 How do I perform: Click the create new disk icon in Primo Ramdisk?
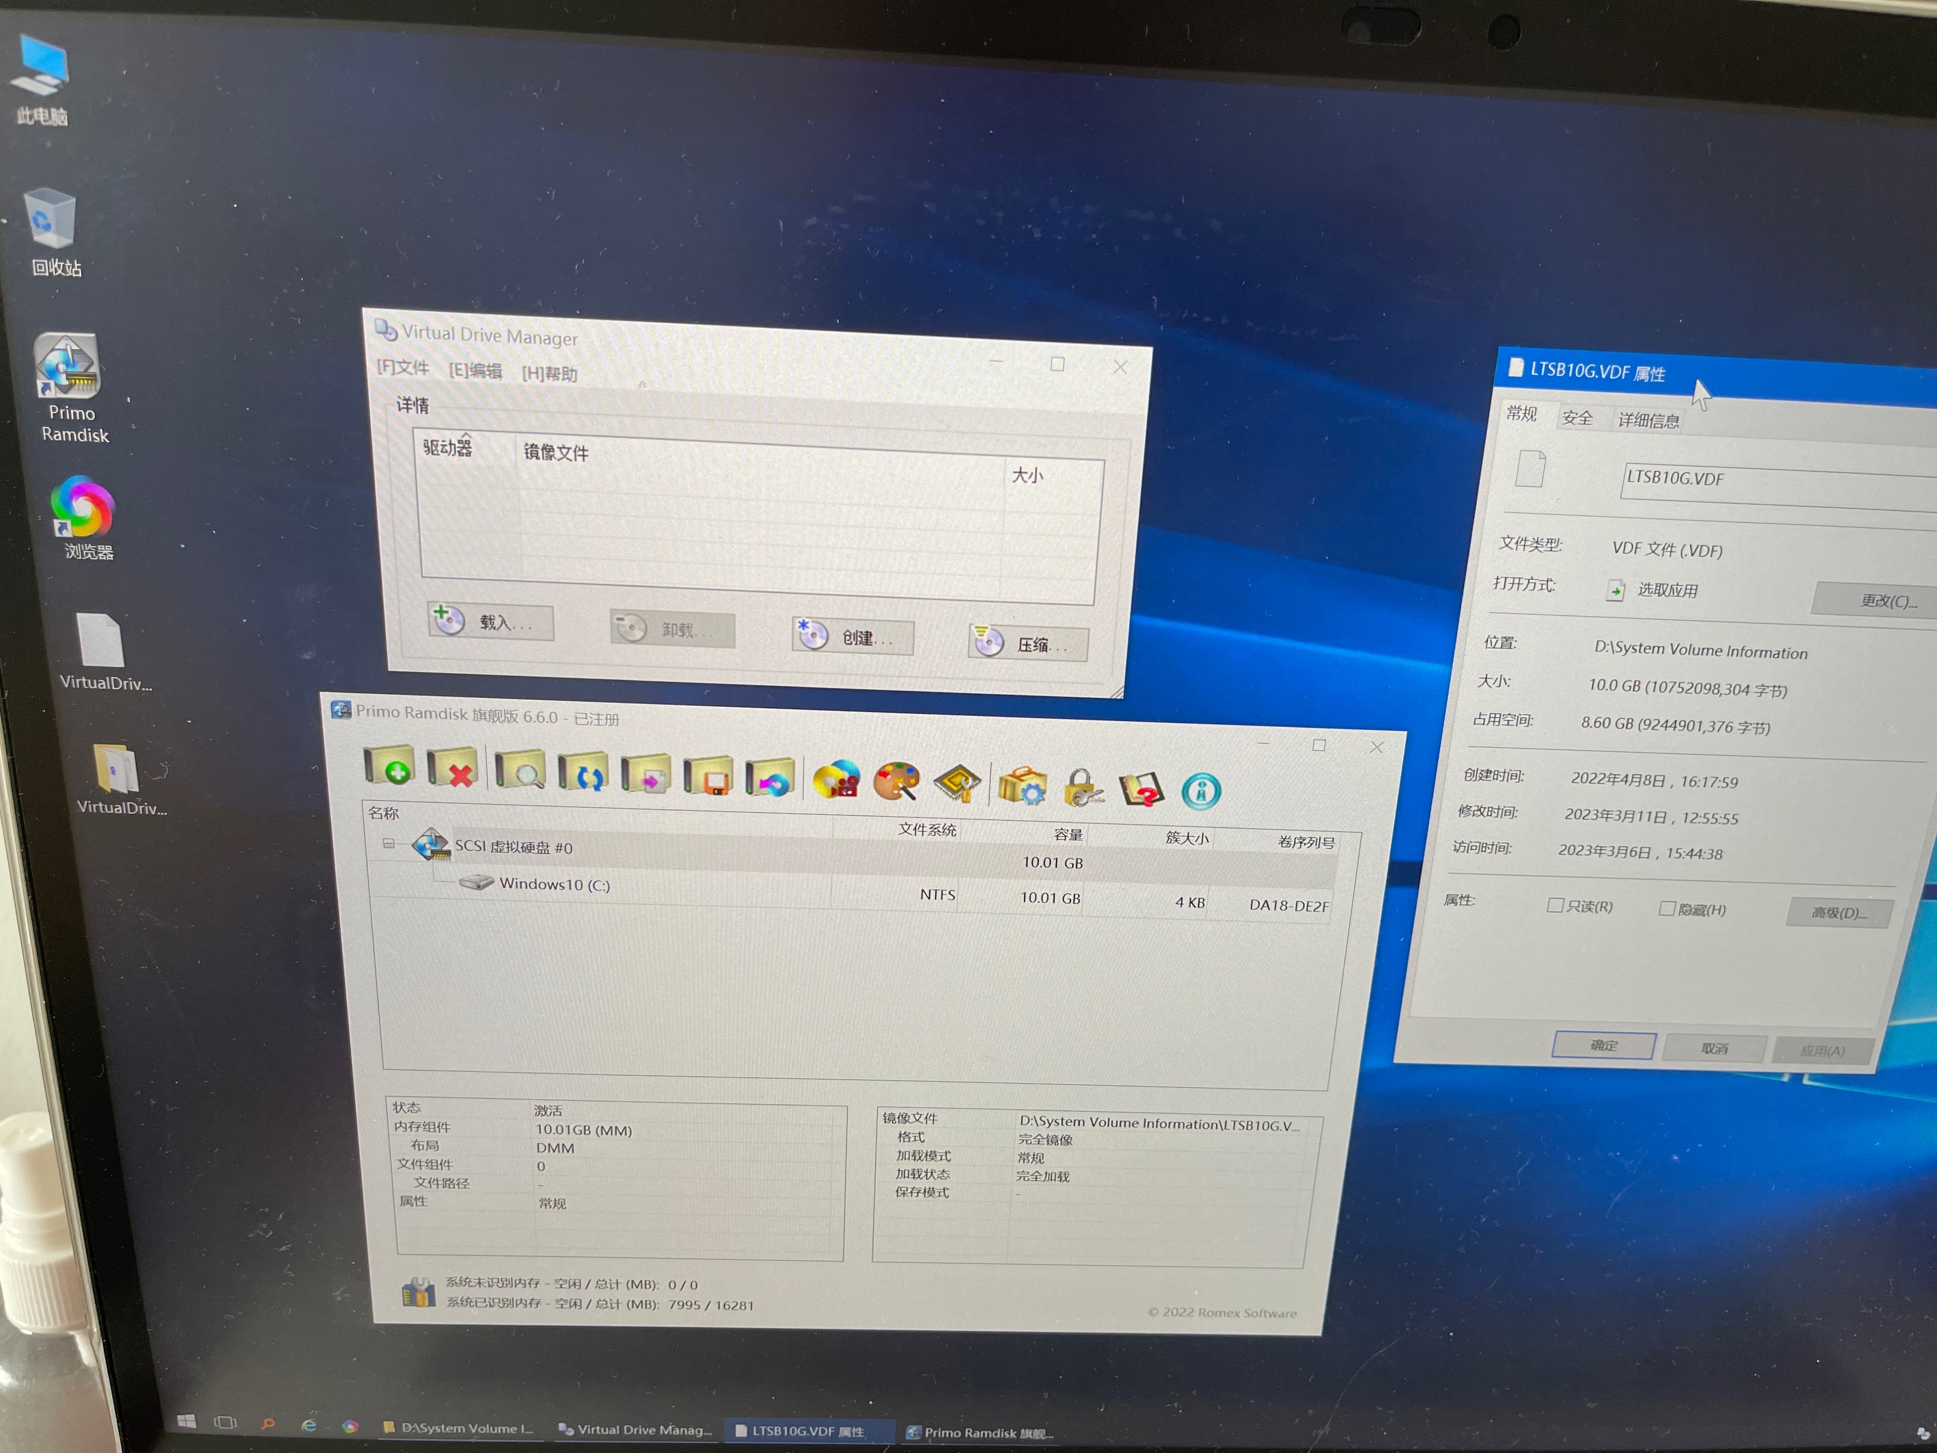pos(389,765)
